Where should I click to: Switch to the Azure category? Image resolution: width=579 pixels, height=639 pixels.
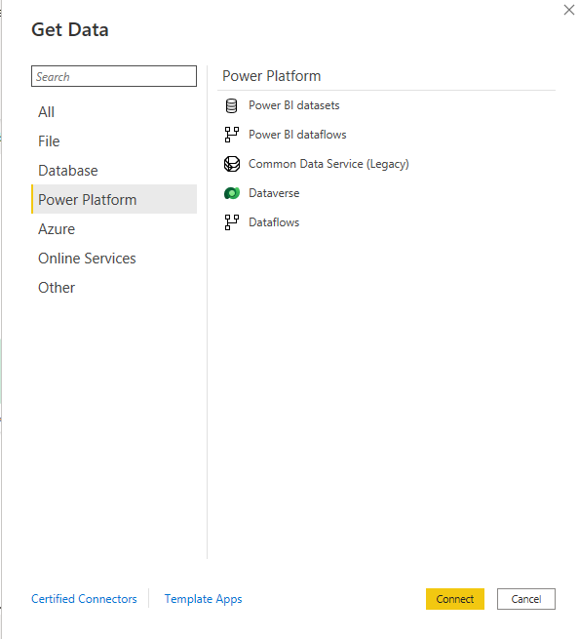[114, 229]
